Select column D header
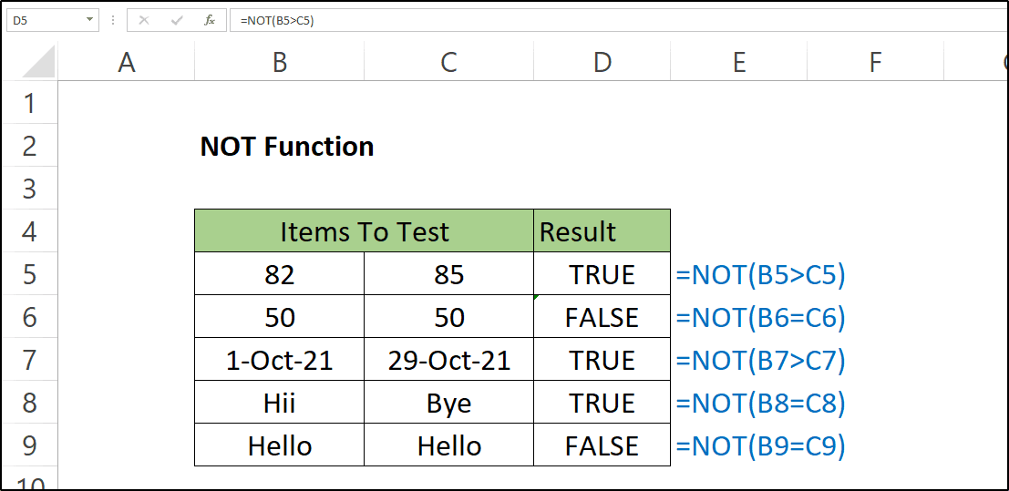Screen dimensions: 1009x491 (602, 63)
